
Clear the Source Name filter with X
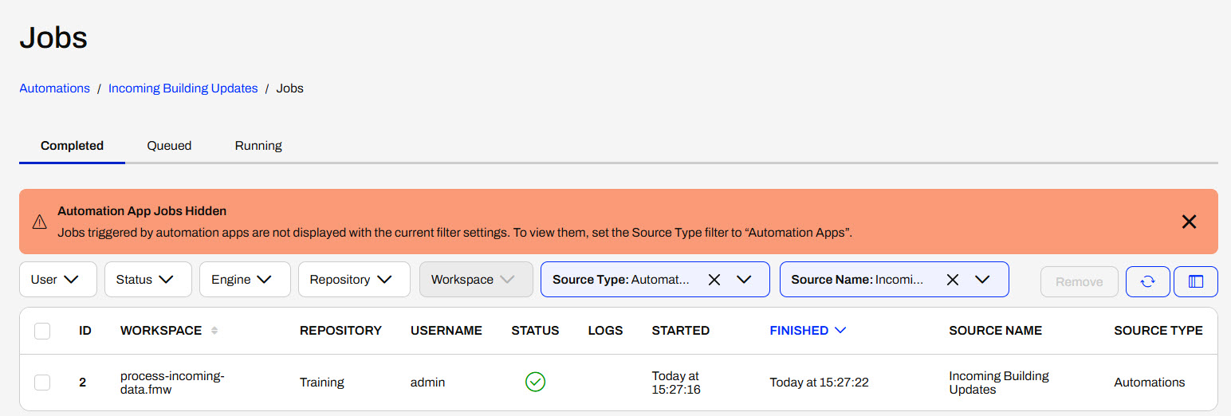click(x=952, y=280)
